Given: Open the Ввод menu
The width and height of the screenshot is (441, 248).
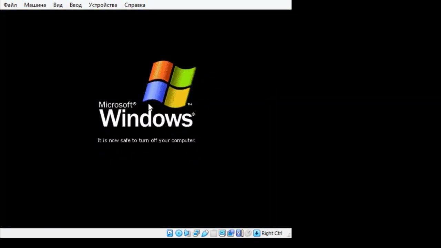Looking at the screenshot, I should (x=75, y=5).
